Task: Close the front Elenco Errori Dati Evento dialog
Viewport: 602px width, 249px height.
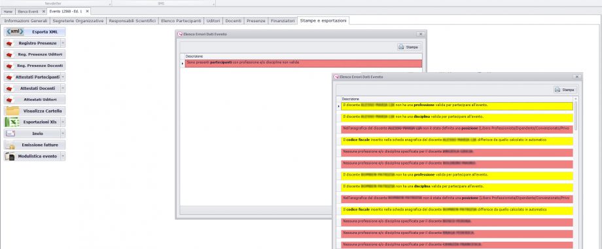Action: 576,77
